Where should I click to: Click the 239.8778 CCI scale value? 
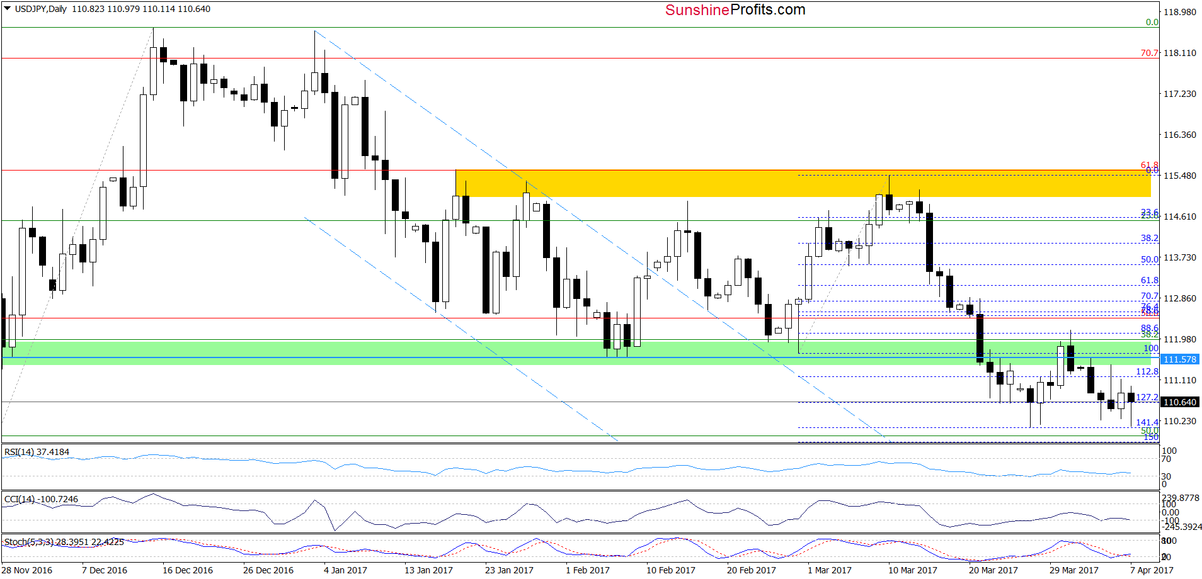[x=1181, y=498]
